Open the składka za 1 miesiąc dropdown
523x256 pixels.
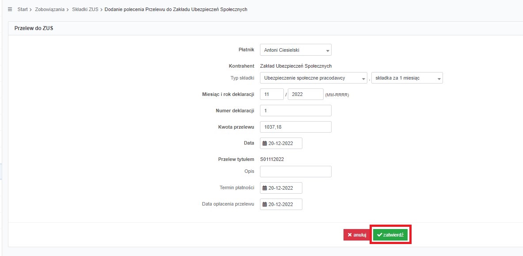[x=407, y=78]
